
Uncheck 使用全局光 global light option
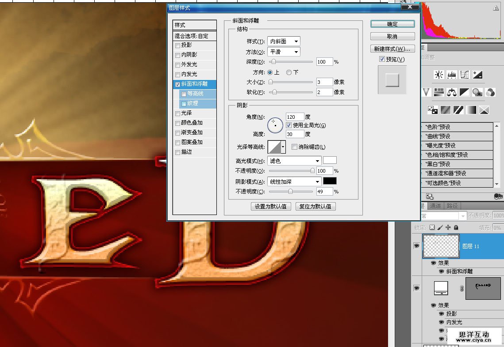click(289, 125)
